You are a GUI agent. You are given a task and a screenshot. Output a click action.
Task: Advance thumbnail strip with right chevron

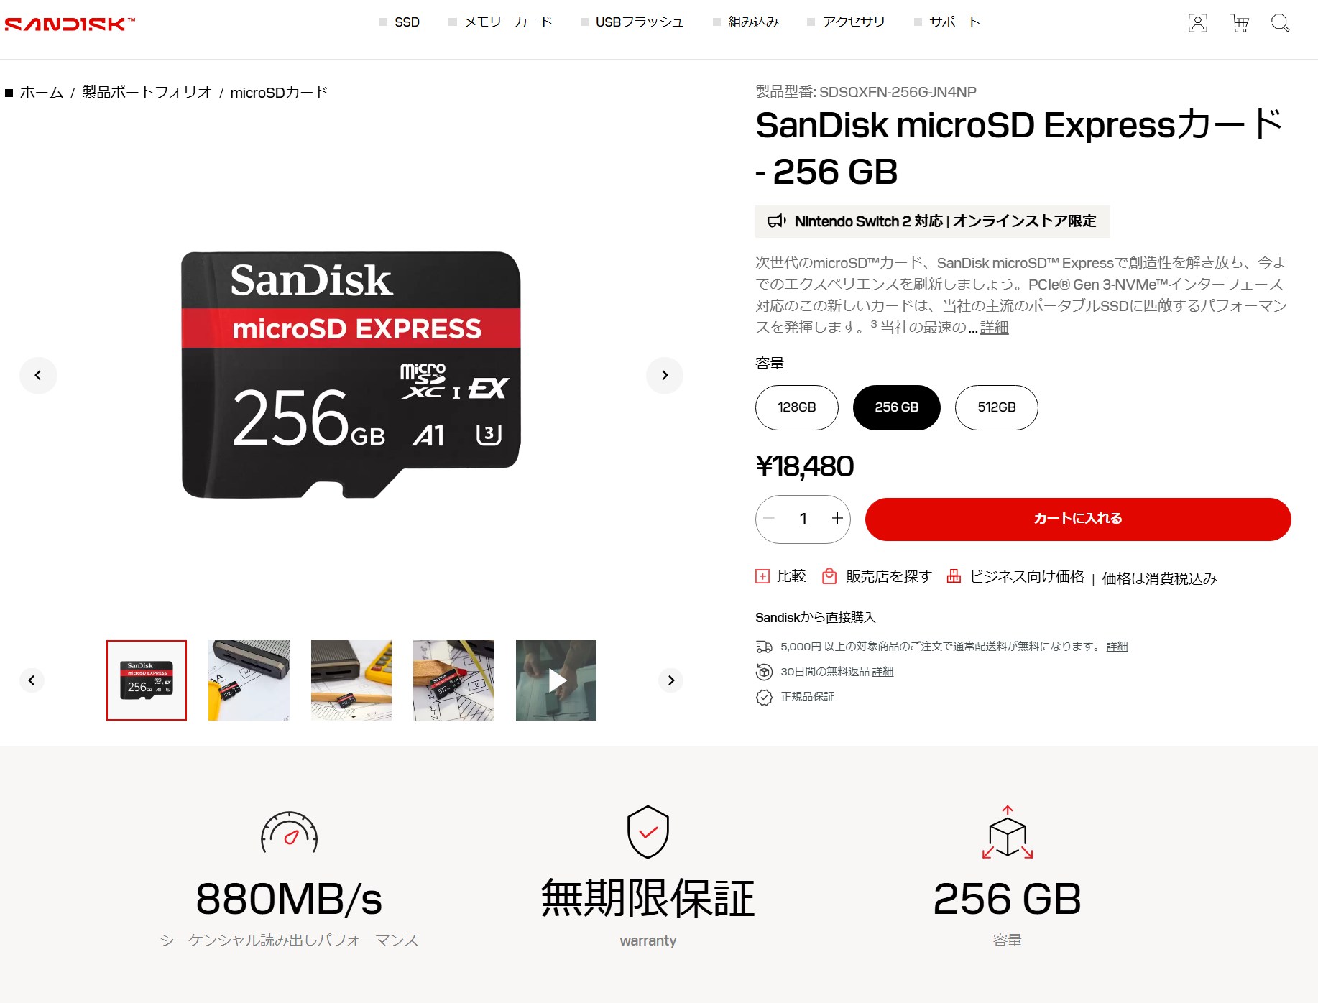pos(671,680)
